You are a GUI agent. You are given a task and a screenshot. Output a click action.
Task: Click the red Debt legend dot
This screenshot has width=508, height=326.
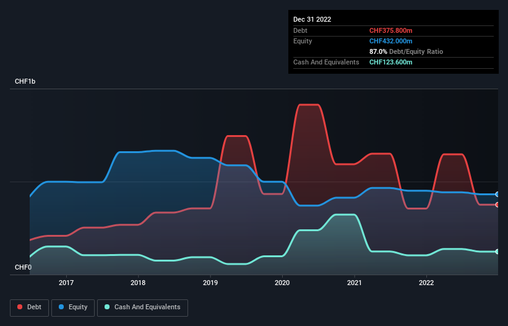20,307
